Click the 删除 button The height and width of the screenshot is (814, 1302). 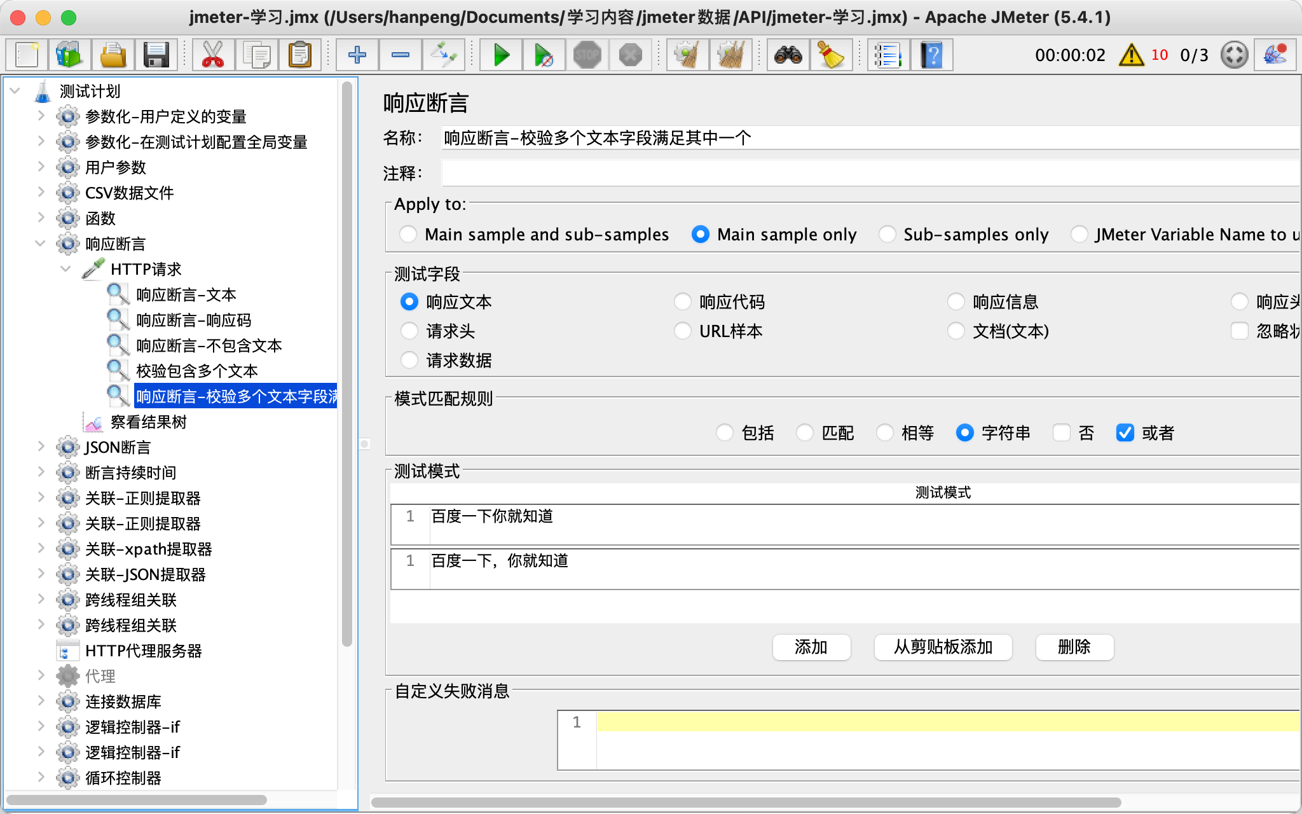1074,647
